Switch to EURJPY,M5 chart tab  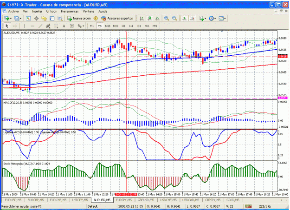click(x=124, y=200)
